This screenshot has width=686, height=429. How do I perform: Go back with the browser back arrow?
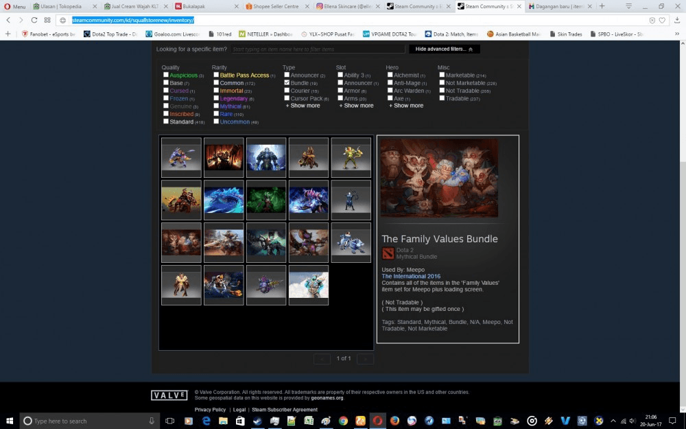coord(8,20)
